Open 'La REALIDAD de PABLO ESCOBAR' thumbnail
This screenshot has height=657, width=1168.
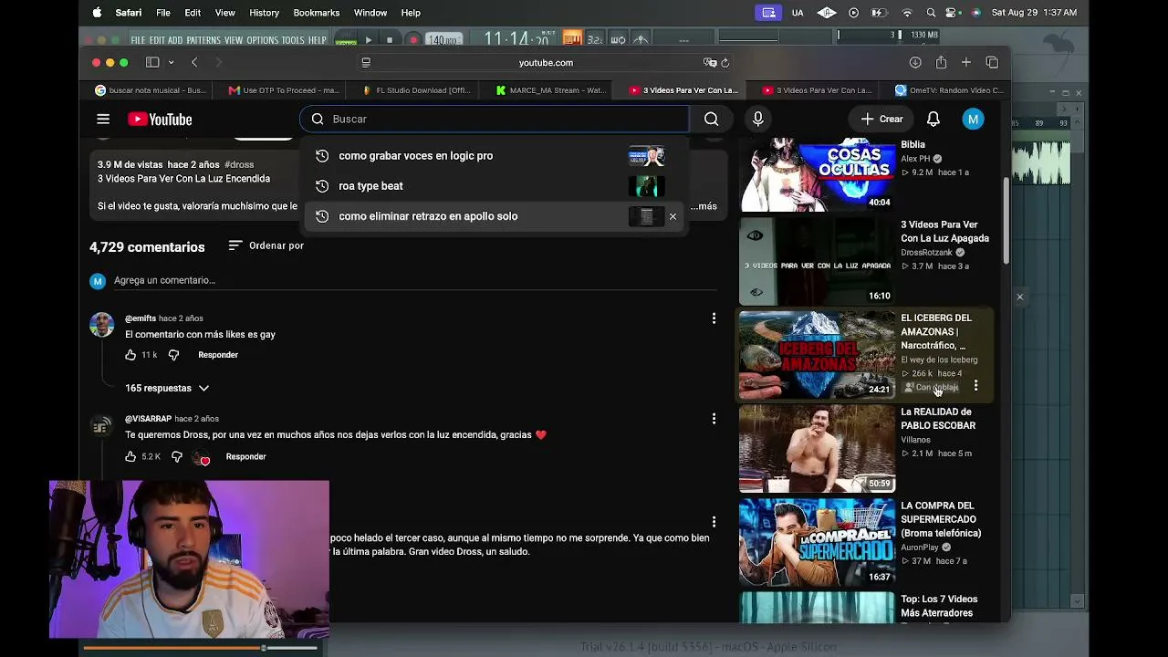point(818,449)
